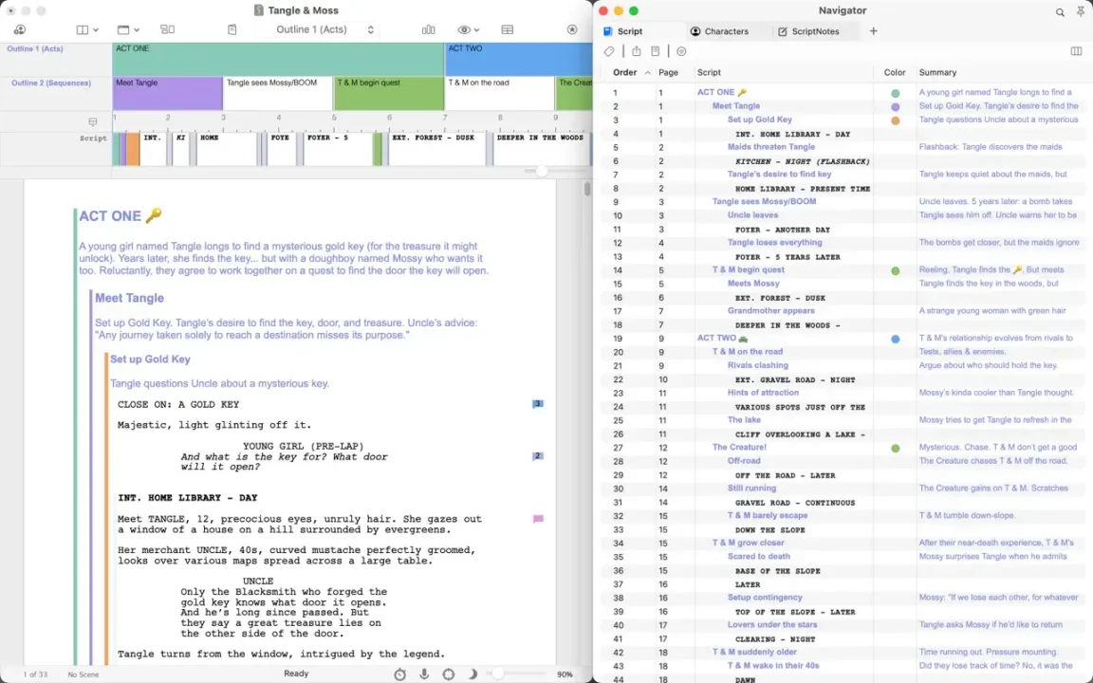Image resolution: width=1093 pixels, height=683 pixels.
Task: Select the Meet Tangle sequence block
Action: point(167,93)
